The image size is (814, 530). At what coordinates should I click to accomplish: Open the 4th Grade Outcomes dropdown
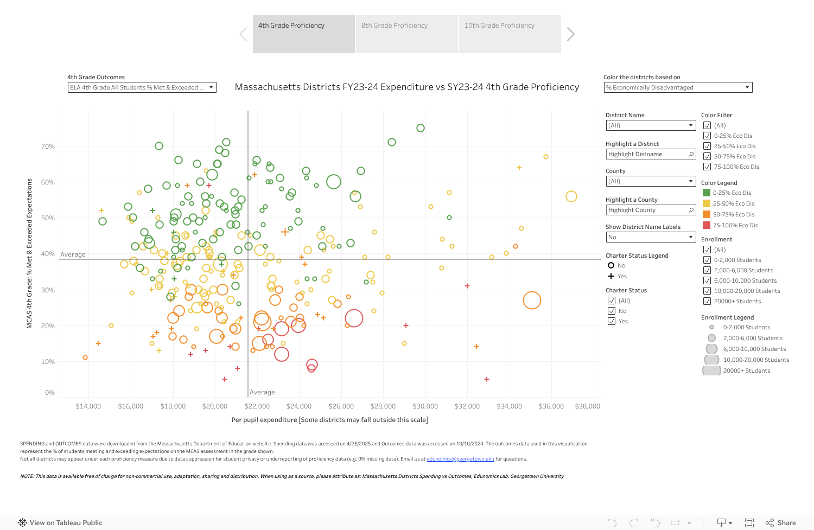142,87
